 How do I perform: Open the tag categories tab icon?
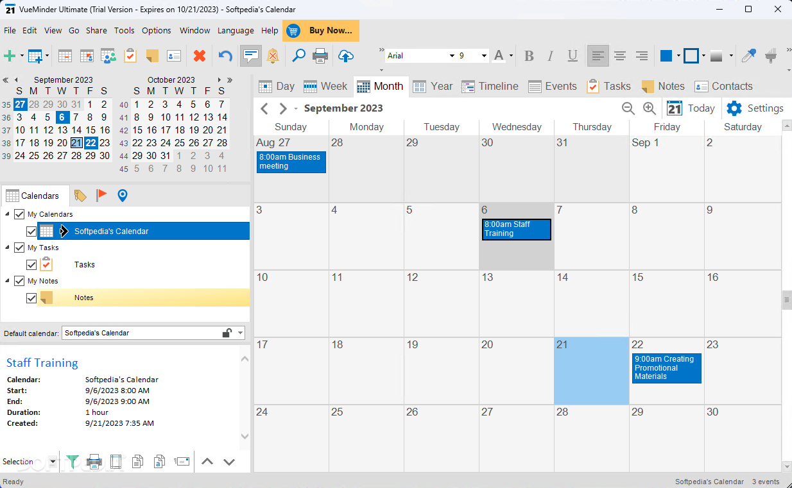coord(80,196)
